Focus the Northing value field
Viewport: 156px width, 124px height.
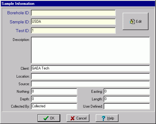(x=54, y=91)
